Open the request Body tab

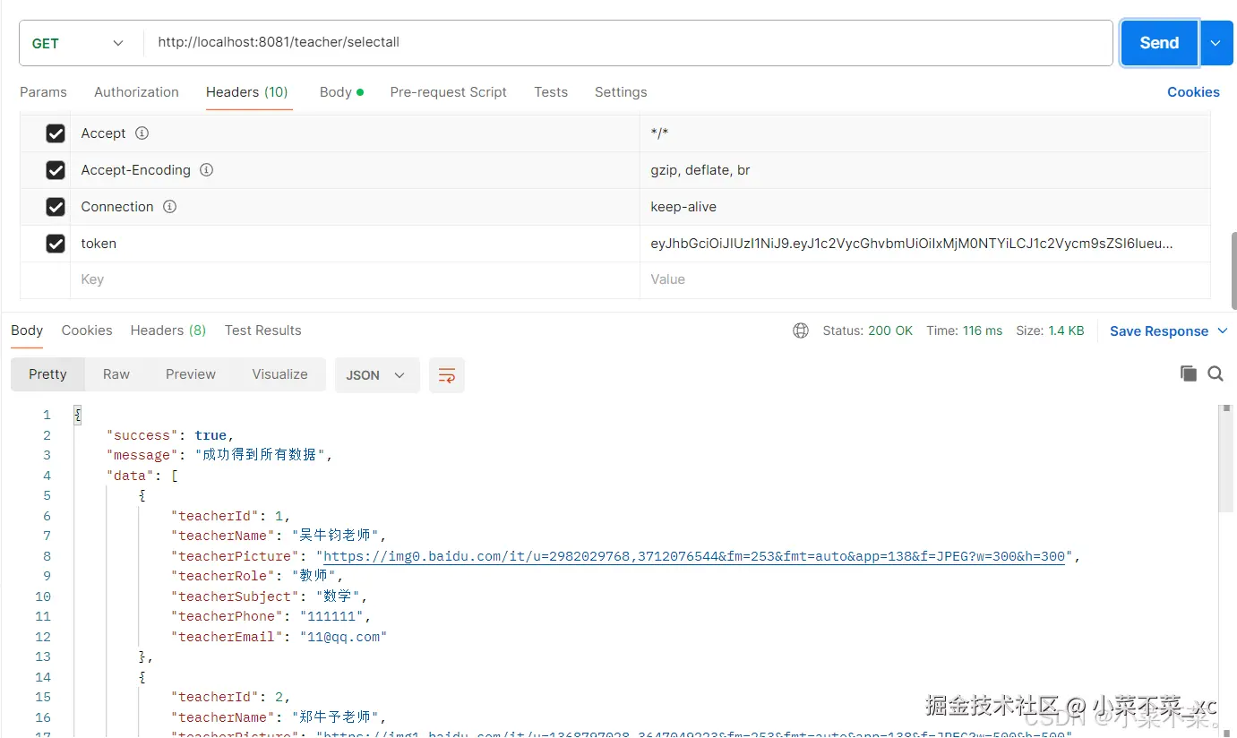click(x=341, y=92)
